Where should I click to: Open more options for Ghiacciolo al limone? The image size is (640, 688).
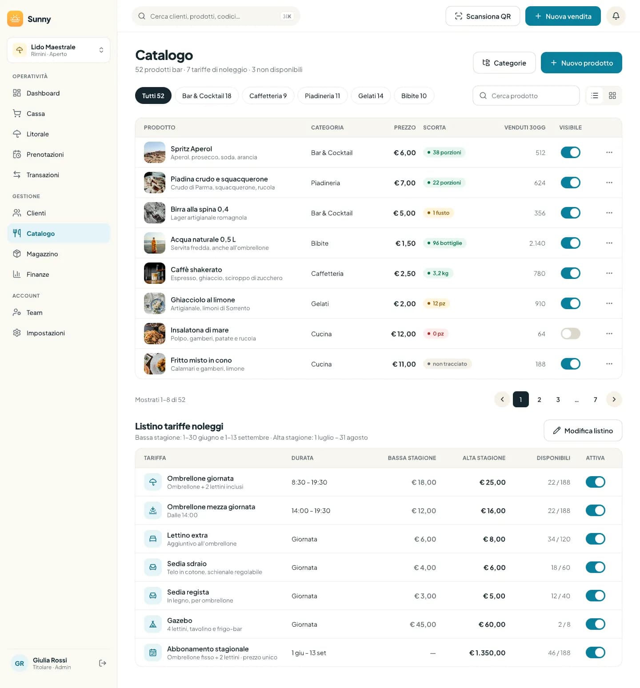click(609, 303)
